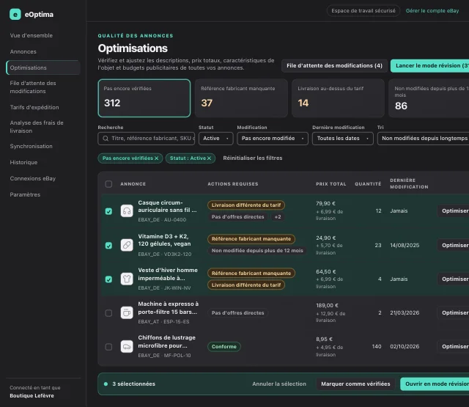Click the DERNIÈRE MODIFICATION column header
469x407 pixels.
pyautogui.click(x=409, y=183)
